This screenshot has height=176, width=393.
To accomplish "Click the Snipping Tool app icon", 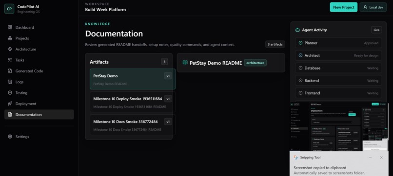I will (x=296, y=158).
